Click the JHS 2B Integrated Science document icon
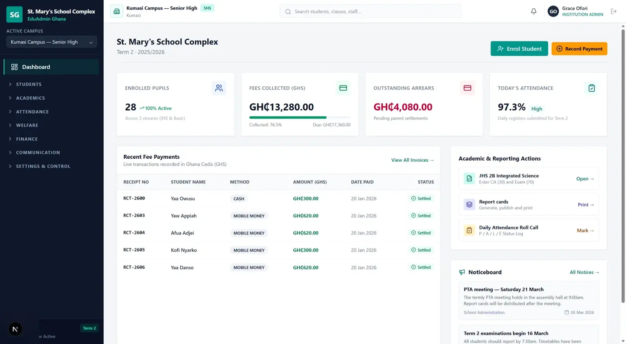Viewport: 626px width, 344px height. 469,179
